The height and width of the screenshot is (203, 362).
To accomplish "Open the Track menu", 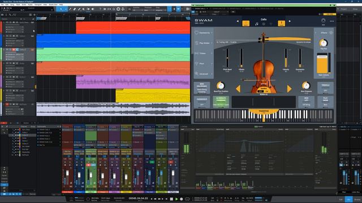I will coord(18,5).
